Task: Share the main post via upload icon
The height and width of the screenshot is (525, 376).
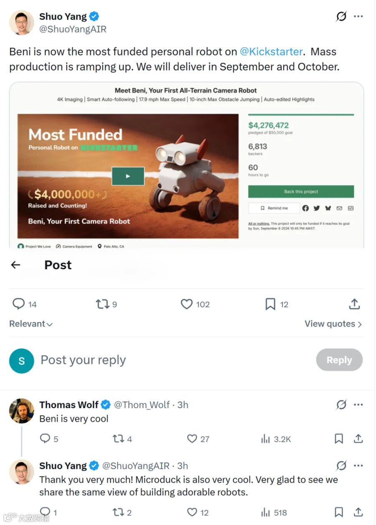Action: pyautogui.click(x=354, y=304)
